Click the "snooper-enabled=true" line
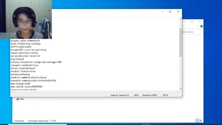This screenshot has width=222, height=125. click(25, 65)
